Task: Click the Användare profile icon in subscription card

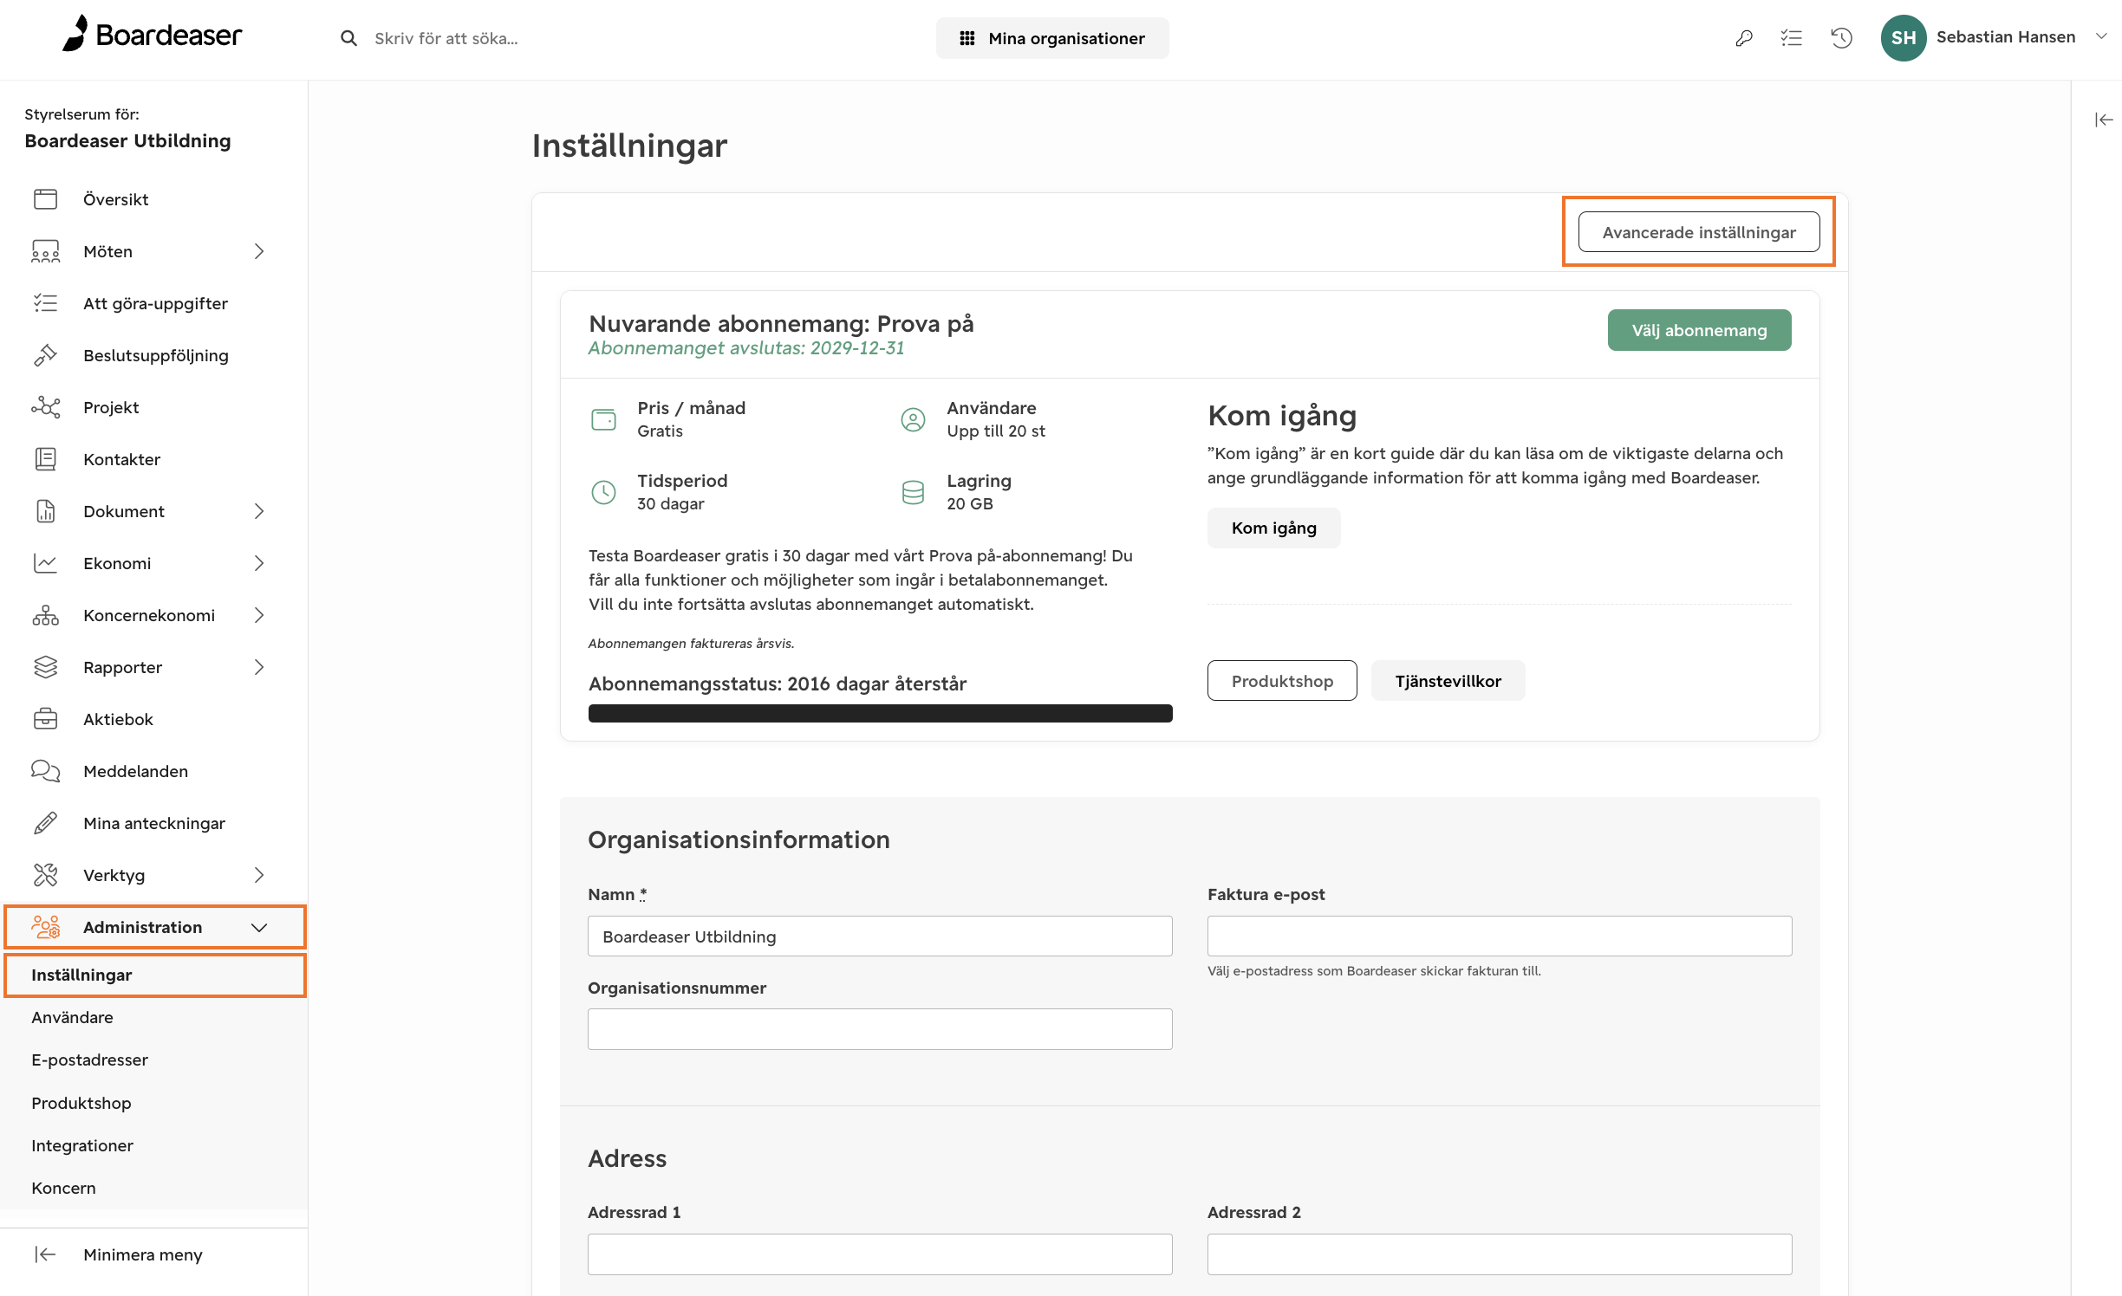Action: pyautogui.click(x=913, y=419)
